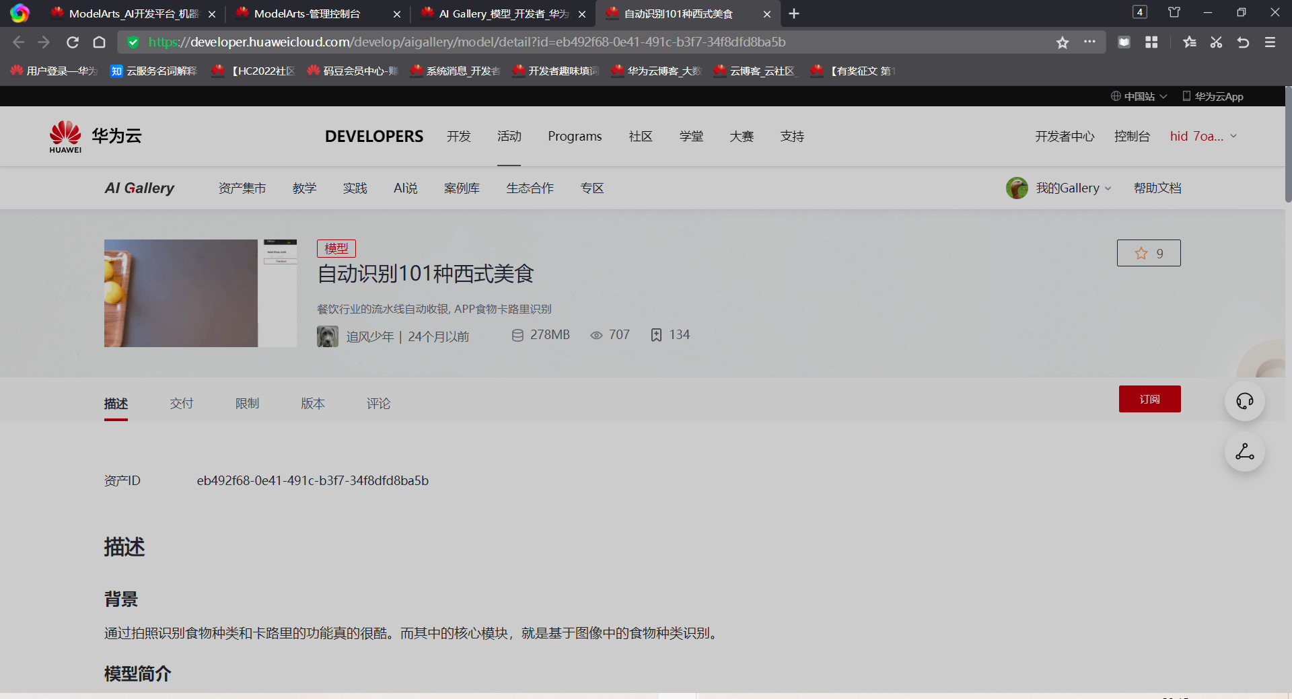This screenshot has height=699, width=1292.
Task: Expand the hid 7oa... account dropdown
Action: click(1203, 137)
